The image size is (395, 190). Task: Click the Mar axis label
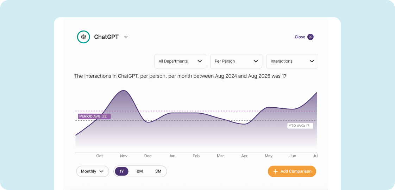(x=220, y=156)
